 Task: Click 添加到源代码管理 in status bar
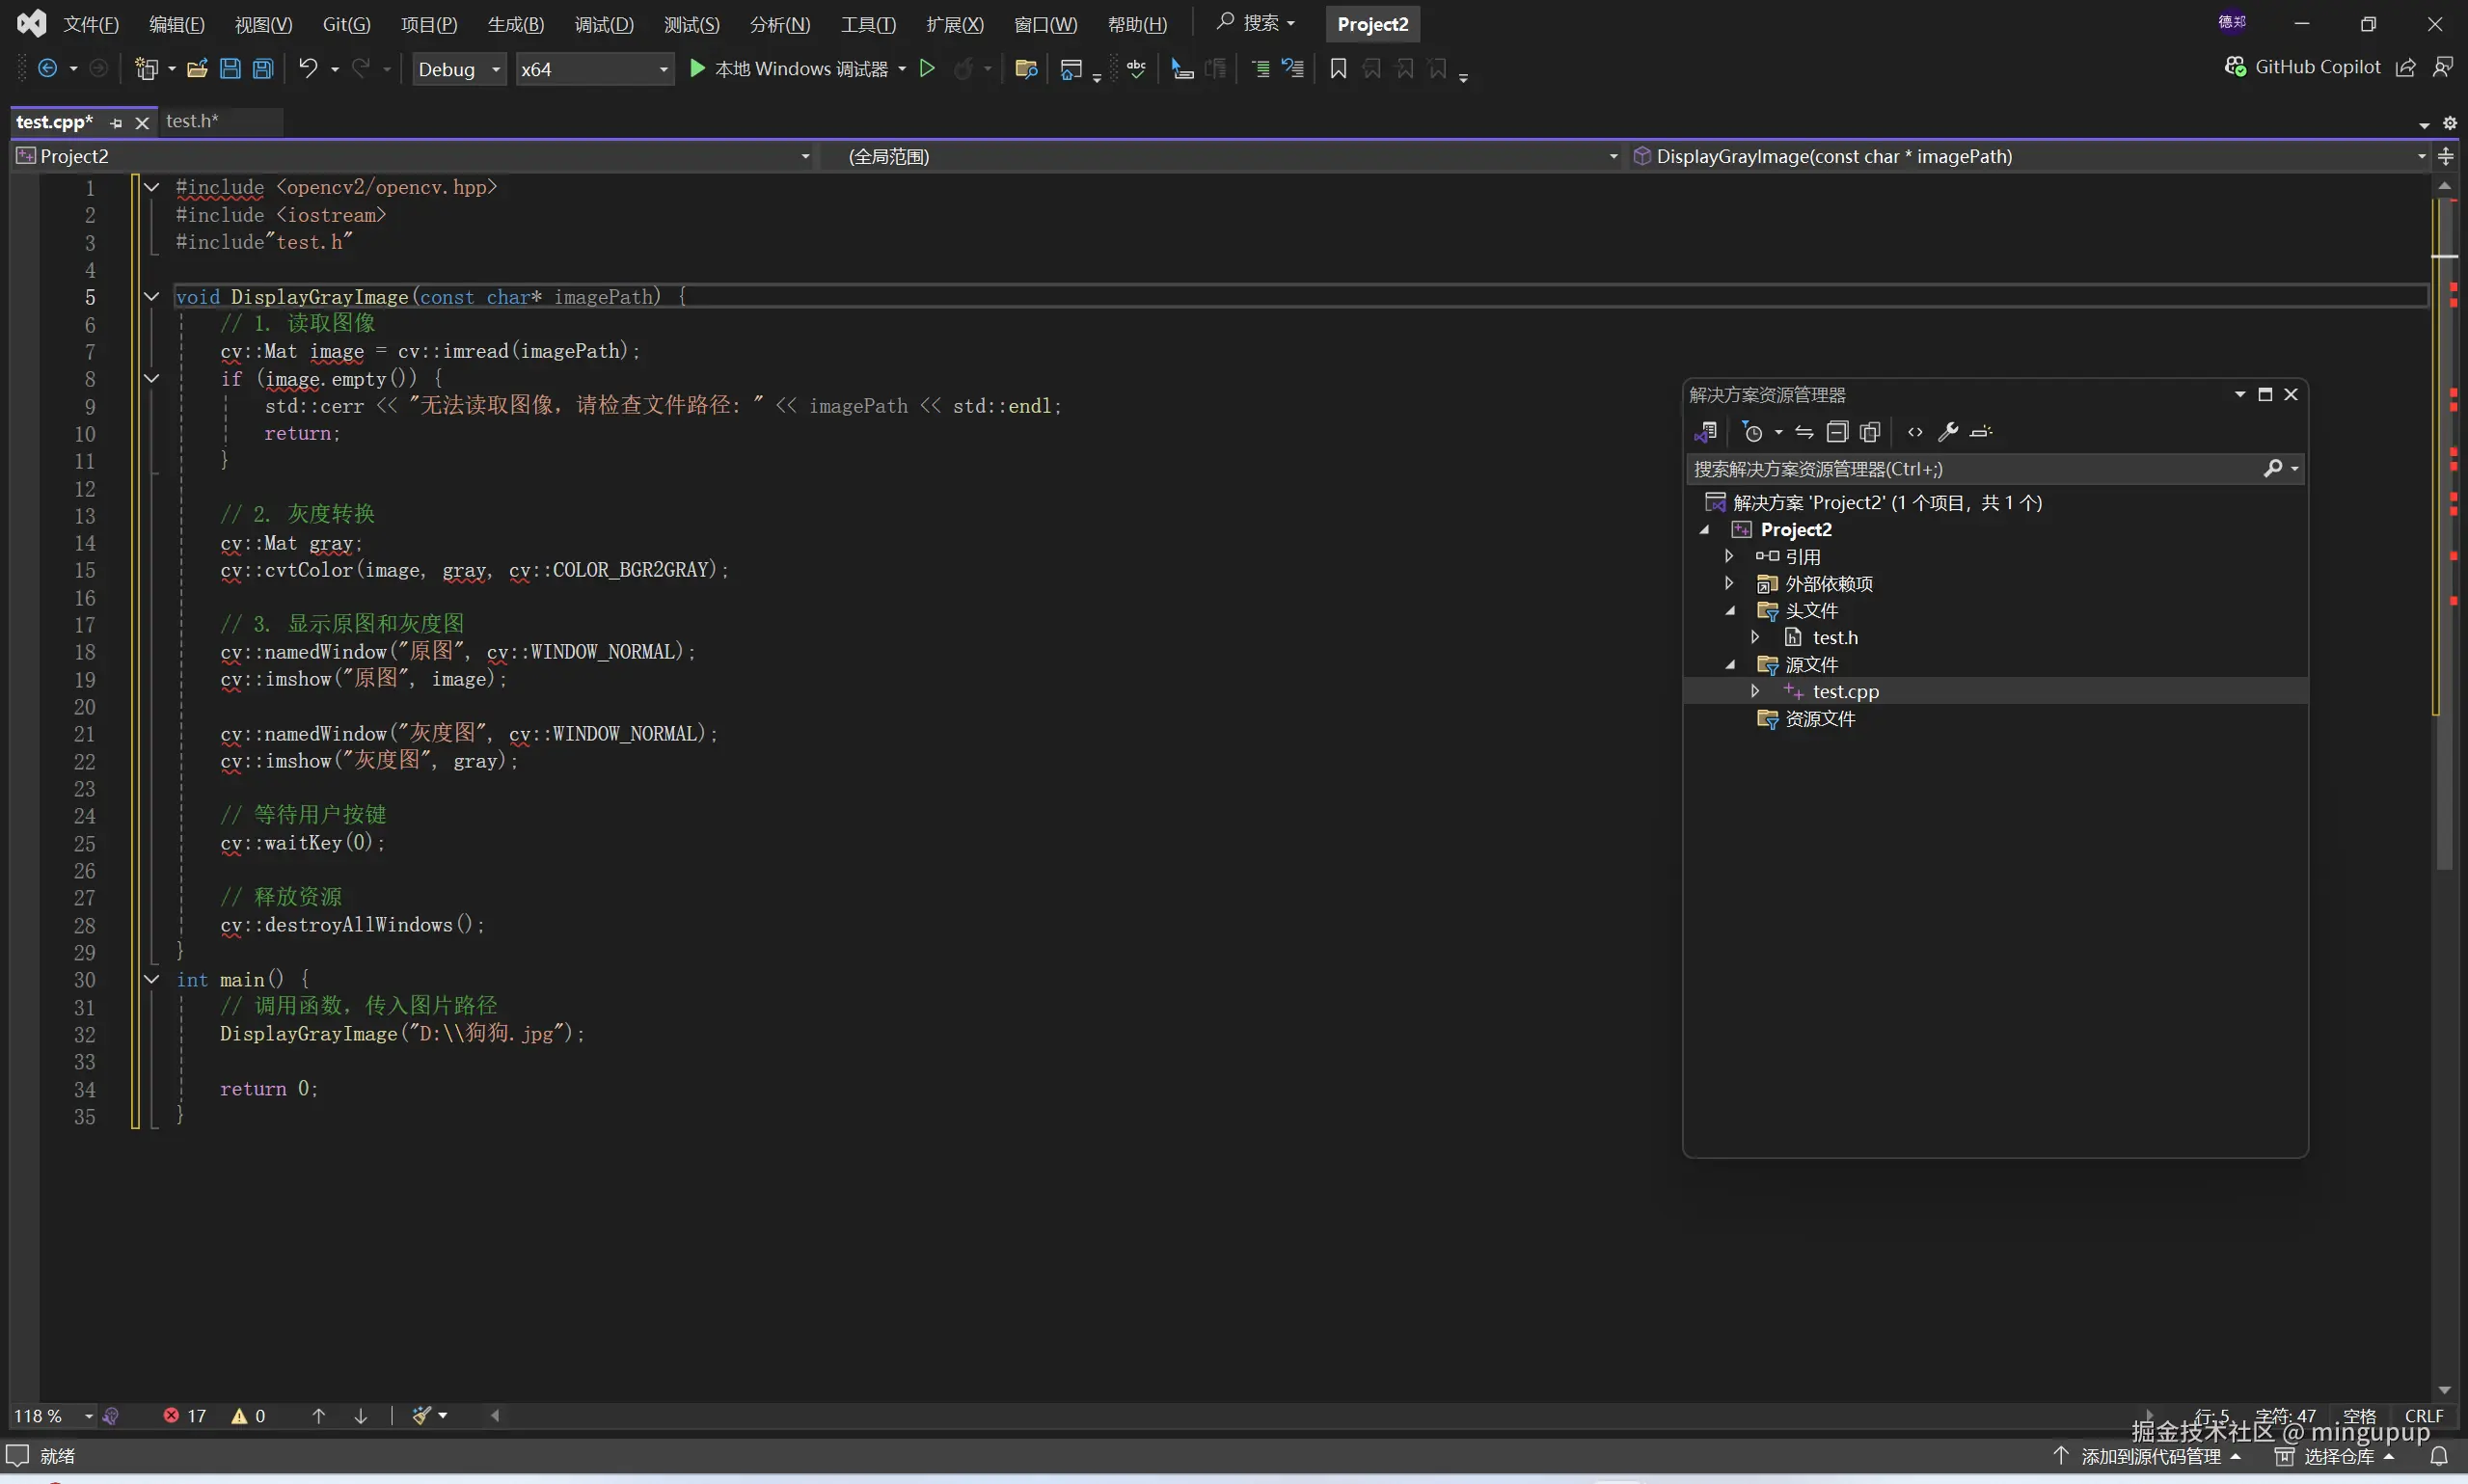(2150, 1456)
